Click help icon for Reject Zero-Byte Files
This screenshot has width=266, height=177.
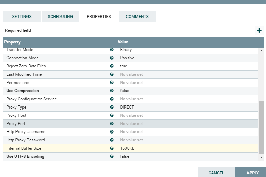pos(112,66)
